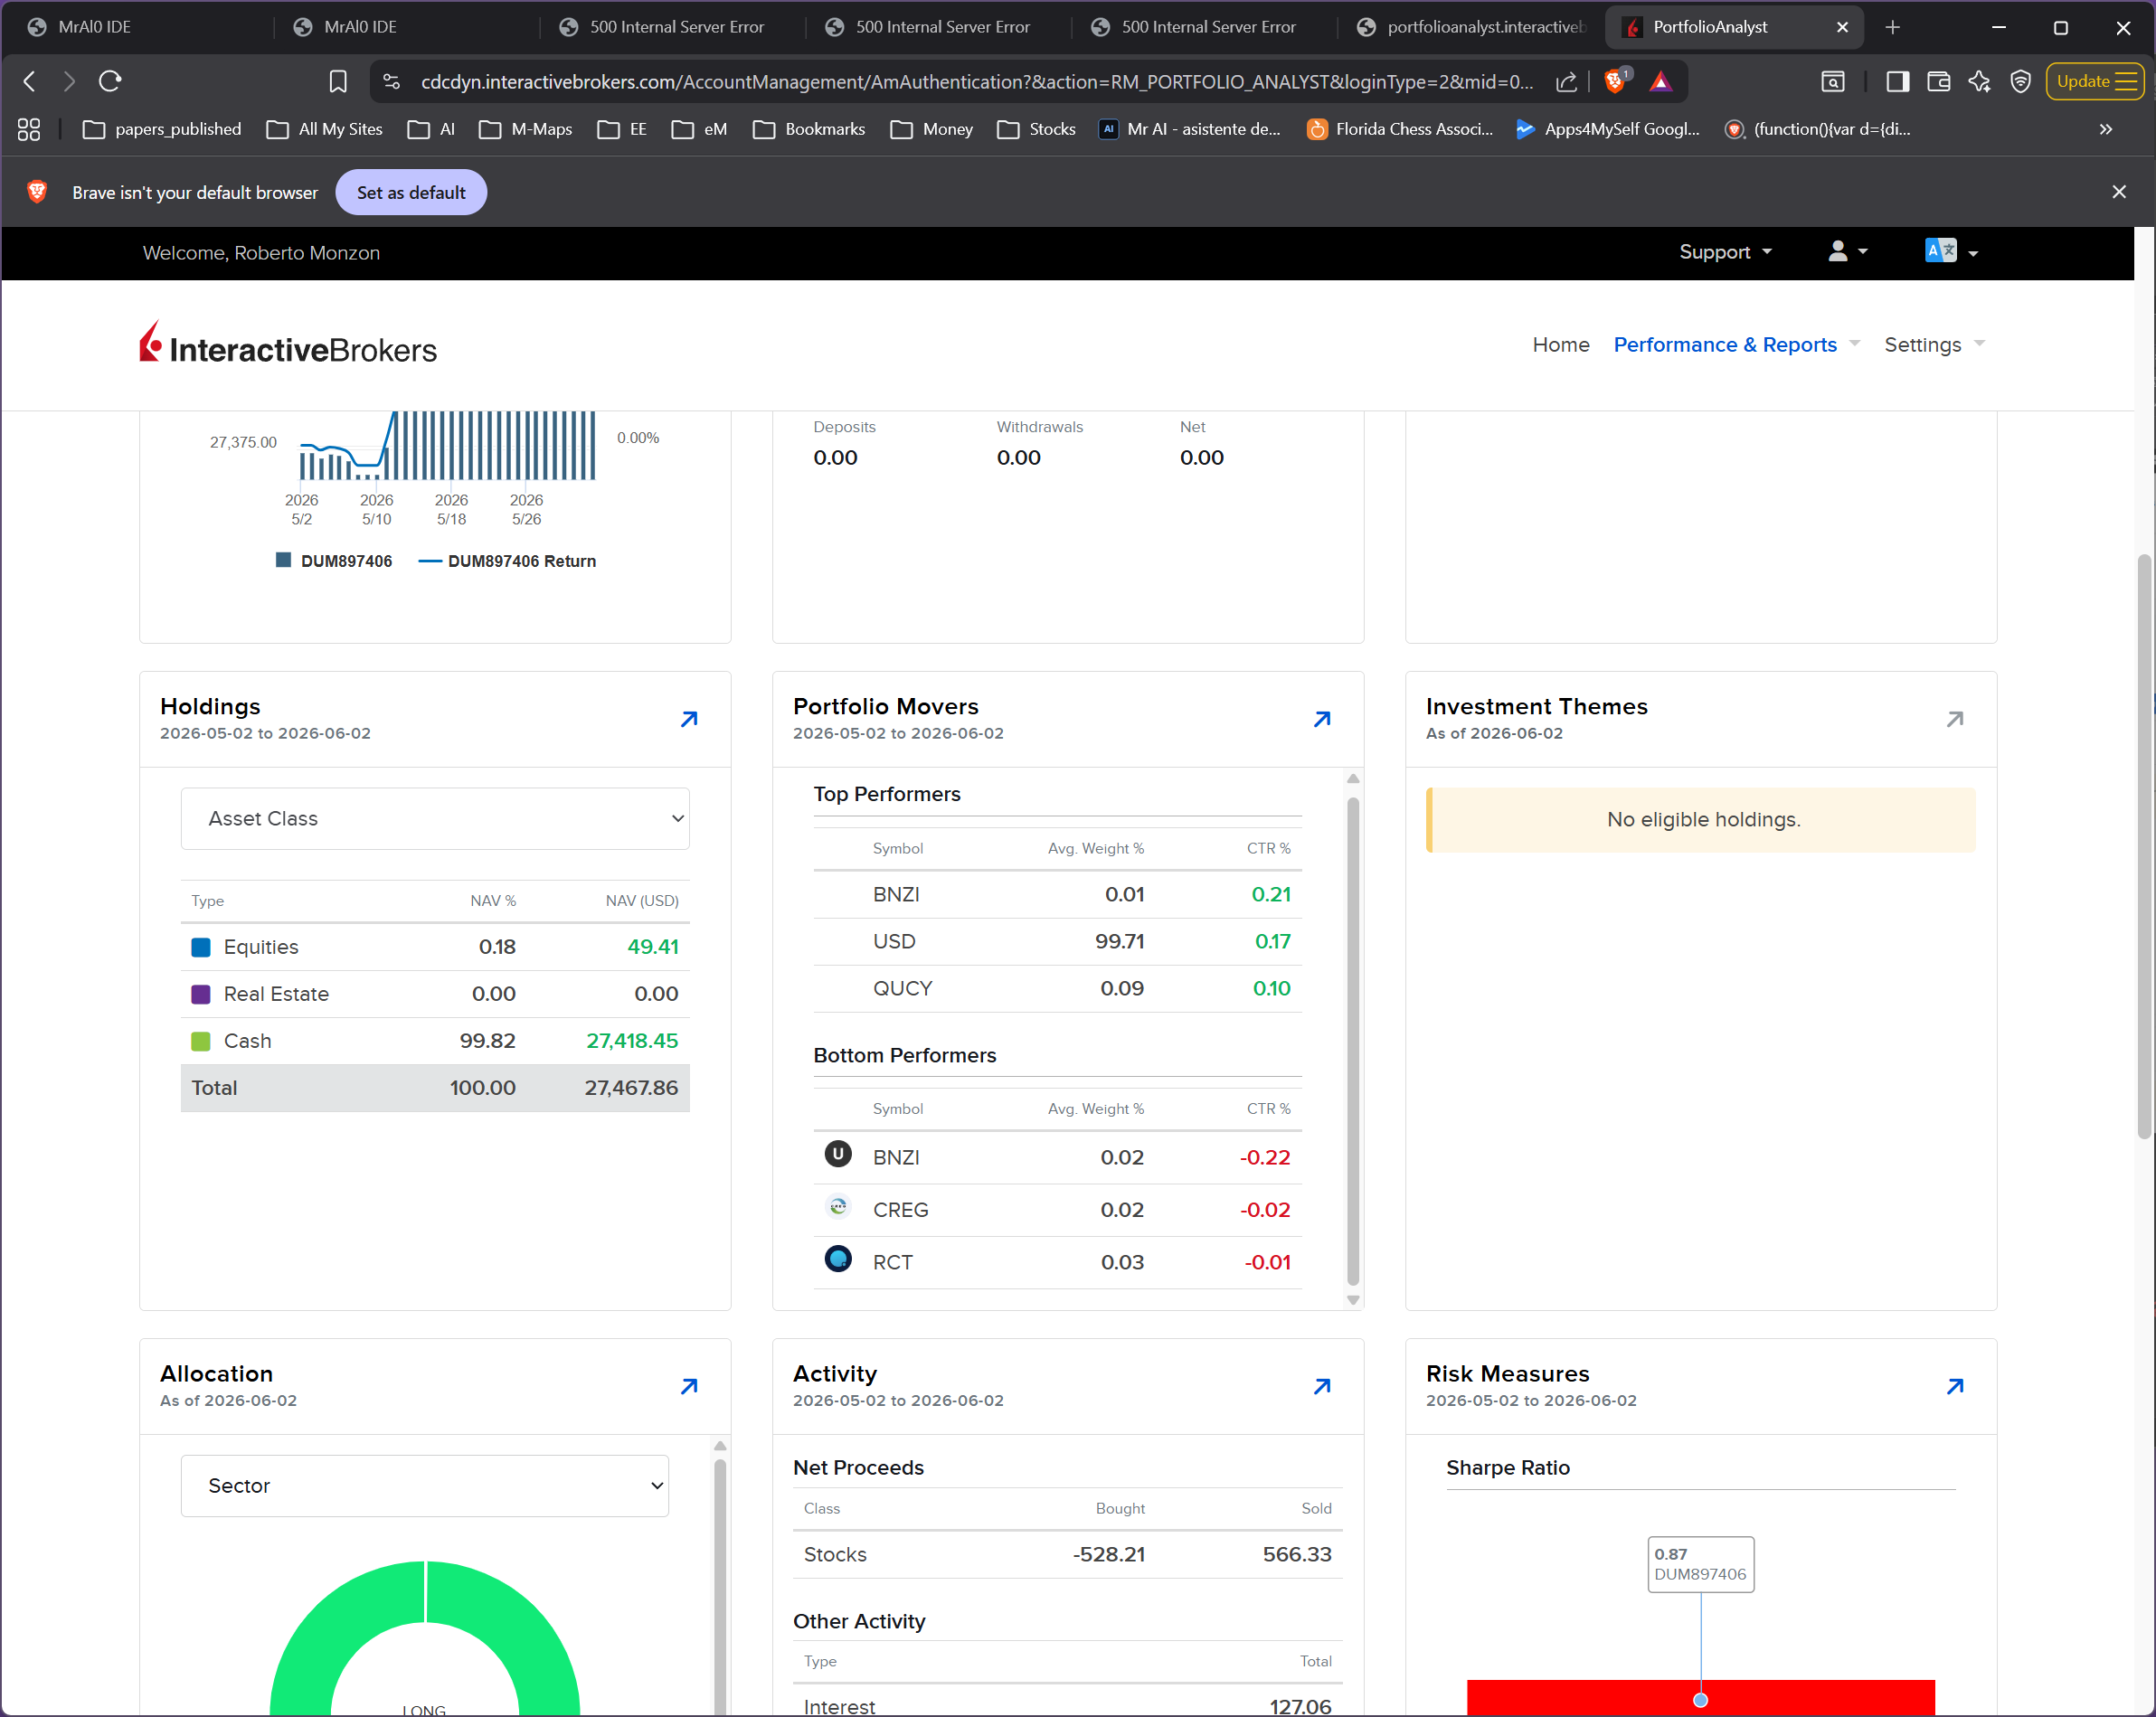Open the language translation dropdown
The image size is (2156, 1717).
(1951, 252)
